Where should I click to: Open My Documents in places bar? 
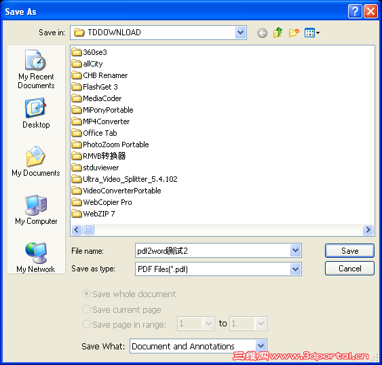(36, 161)
